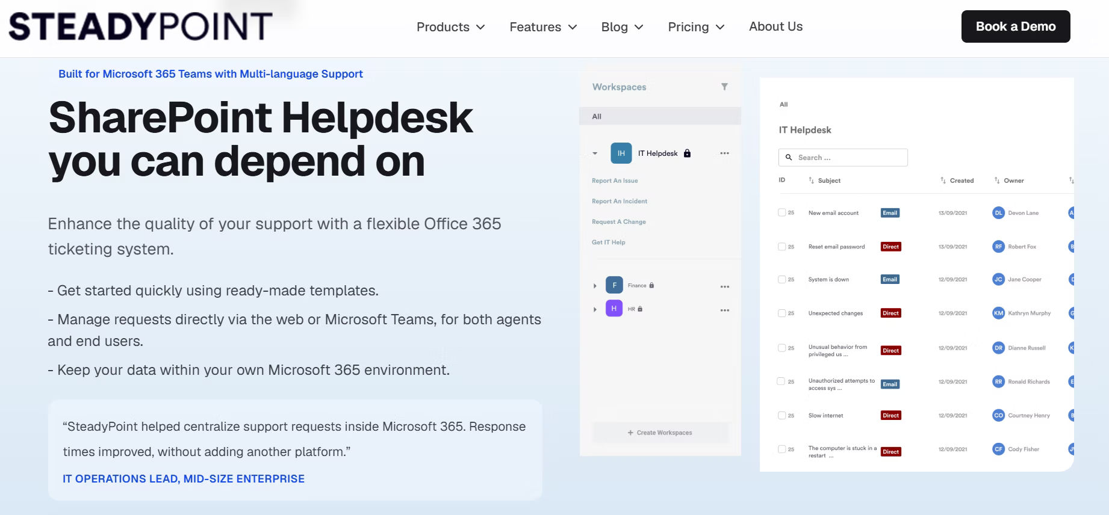Click Kathryn Murphy's KM avatar
Viewport: 1109px width, 515px height.
(999, 313)
